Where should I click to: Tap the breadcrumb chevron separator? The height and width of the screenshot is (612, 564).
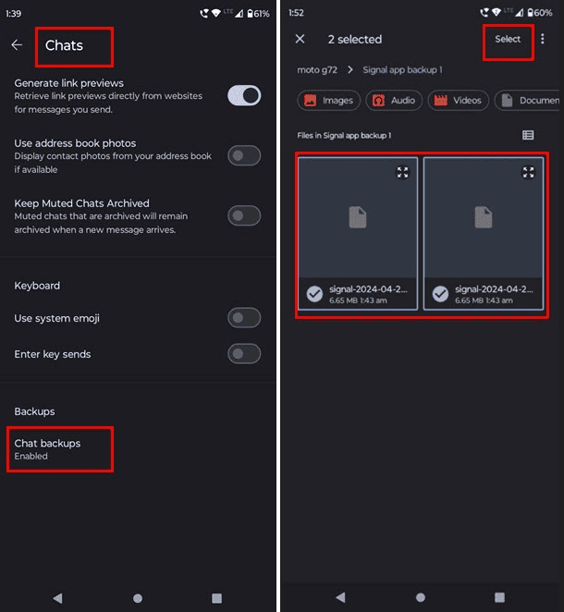[350, 70]
